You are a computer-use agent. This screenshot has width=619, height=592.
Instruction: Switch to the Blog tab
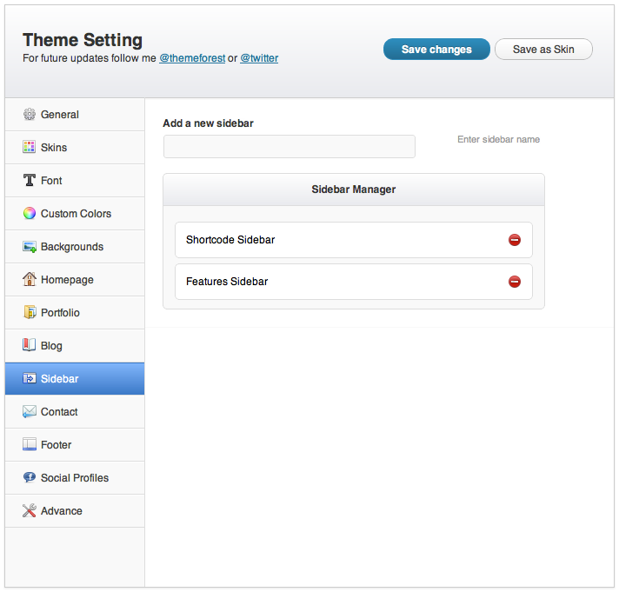click(x=75, y=346)
